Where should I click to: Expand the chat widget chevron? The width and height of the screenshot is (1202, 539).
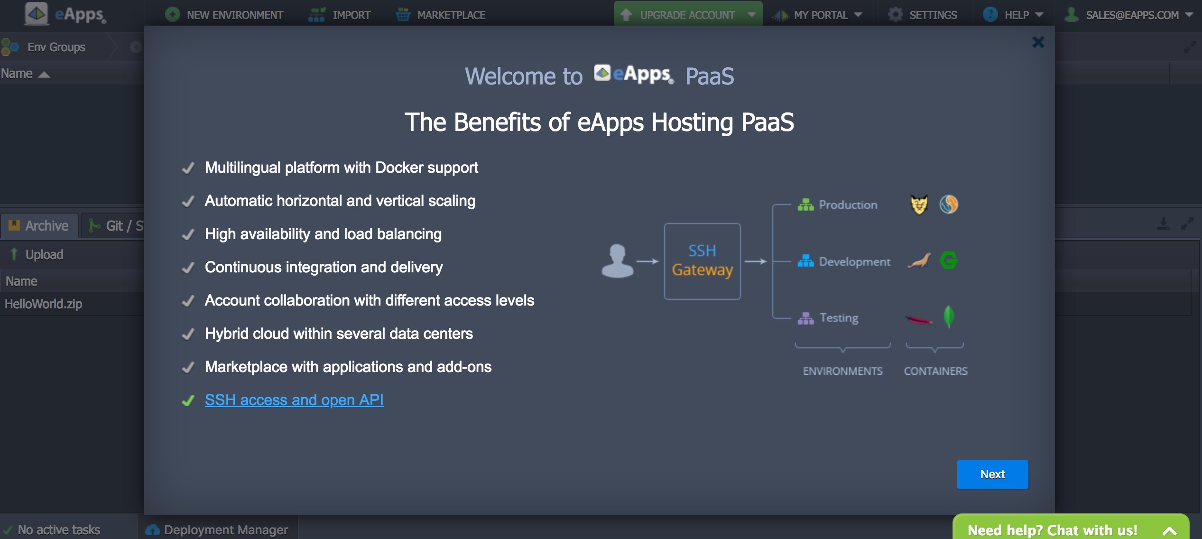tap(1169, 530)
